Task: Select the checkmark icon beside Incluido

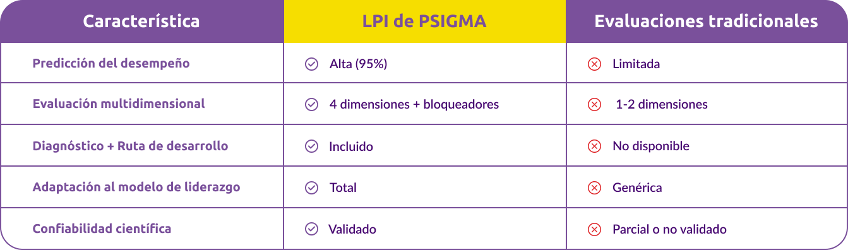Action: (311, 146)
